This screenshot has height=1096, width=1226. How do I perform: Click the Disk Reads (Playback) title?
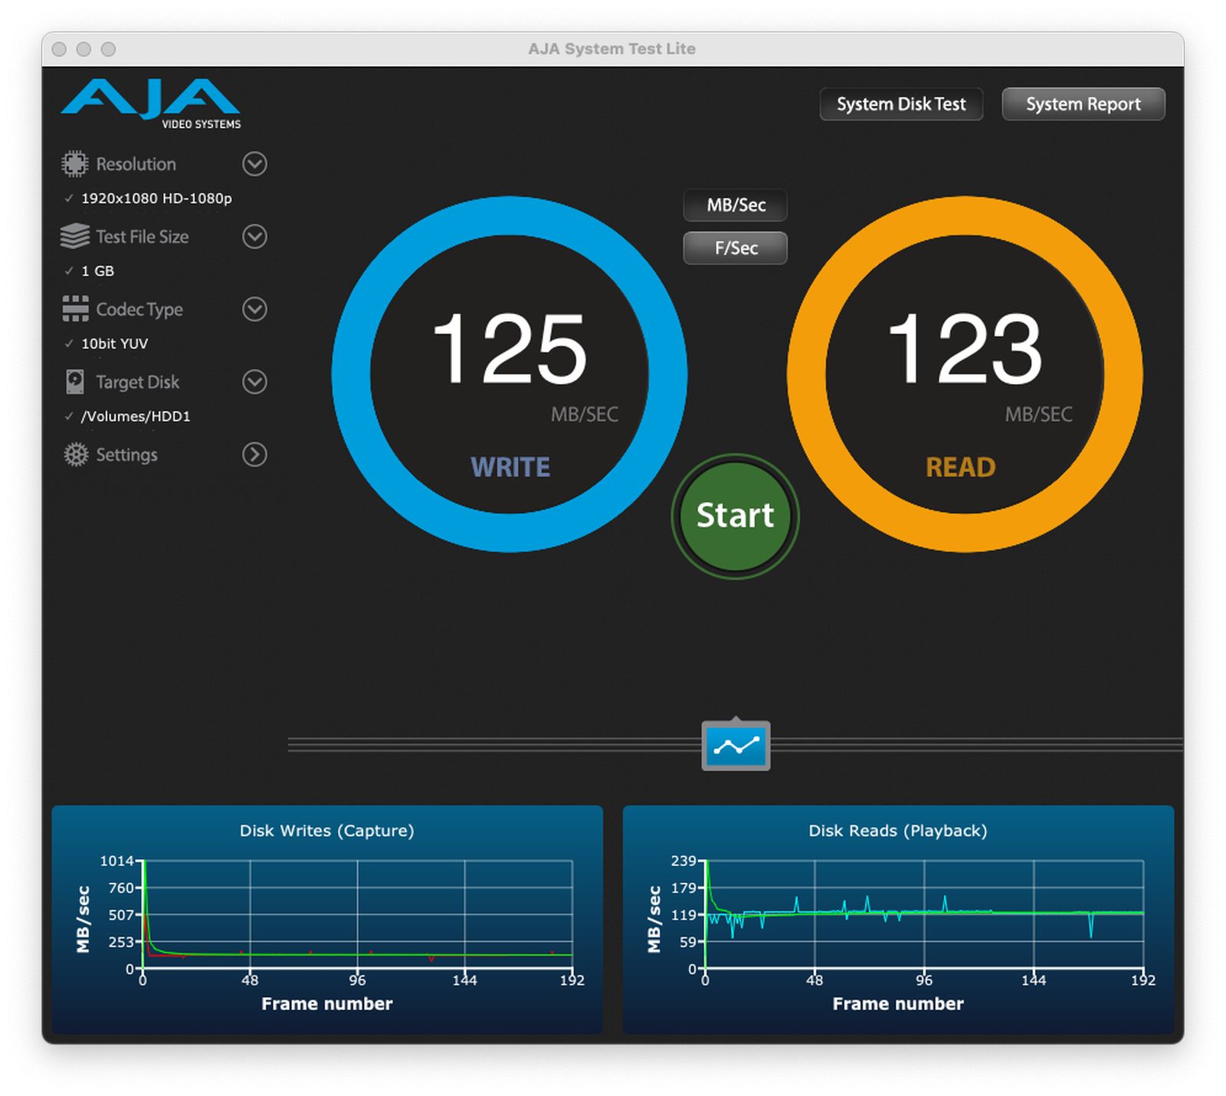898,831
